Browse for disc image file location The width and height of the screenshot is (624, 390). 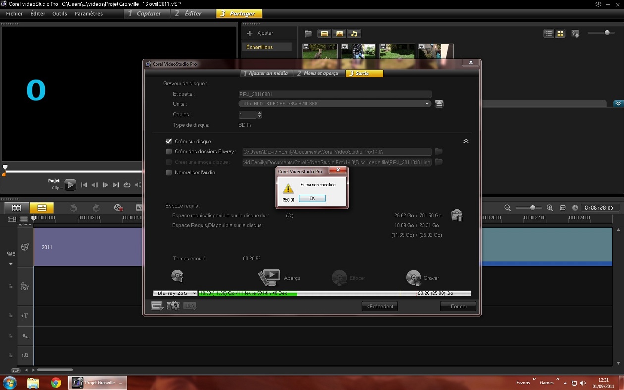439,162
